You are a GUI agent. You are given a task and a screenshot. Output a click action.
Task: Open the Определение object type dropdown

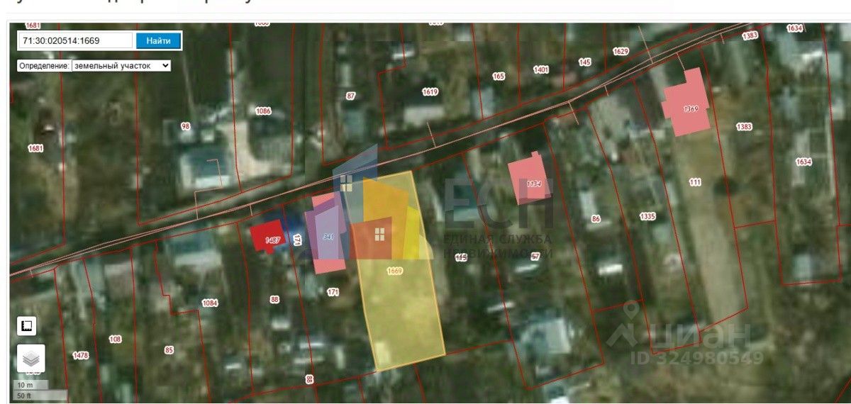tap(121, 65)
